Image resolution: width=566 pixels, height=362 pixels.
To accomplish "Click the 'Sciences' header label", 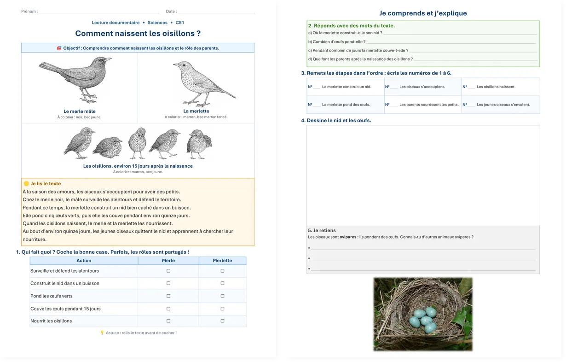I will click(x=157, y=23).
